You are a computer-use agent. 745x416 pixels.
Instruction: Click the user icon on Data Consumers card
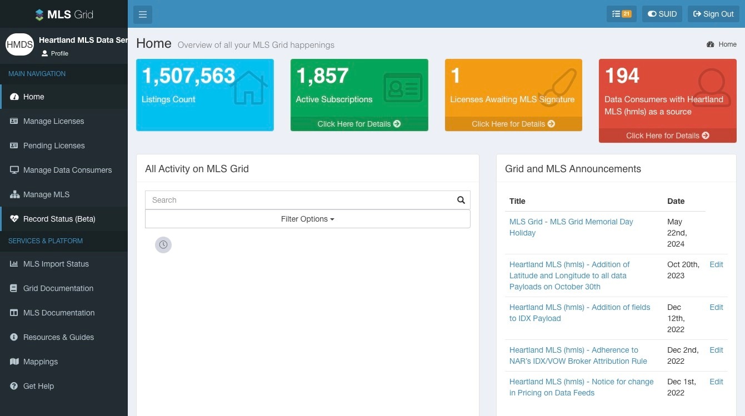click(712, 87)
